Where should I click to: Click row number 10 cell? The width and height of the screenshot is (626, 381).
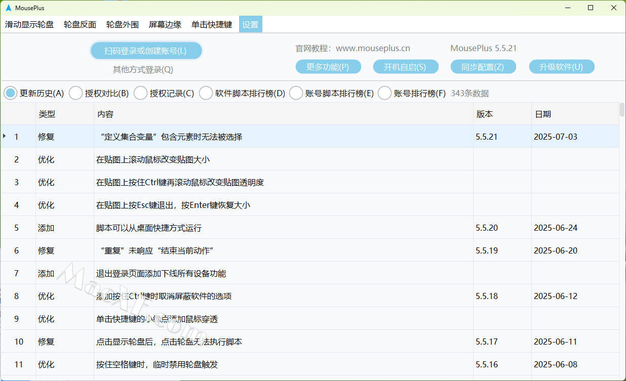click(x=18, y=342)
